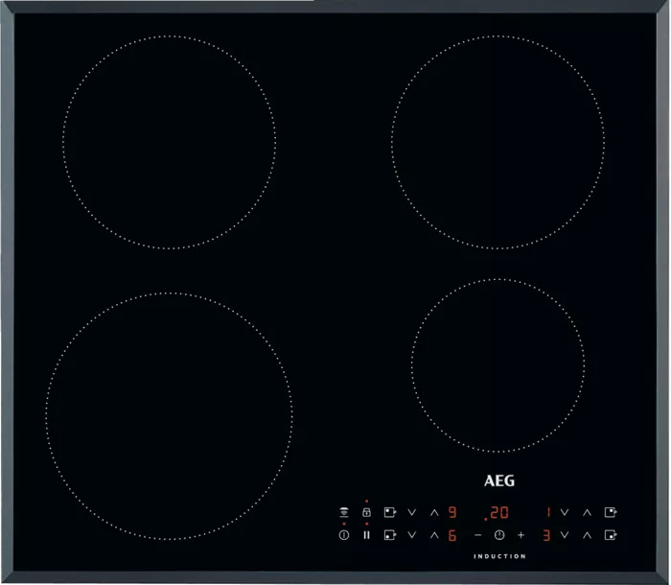
Task: Tap down arrow right of display 3
Action: point(565,535)
